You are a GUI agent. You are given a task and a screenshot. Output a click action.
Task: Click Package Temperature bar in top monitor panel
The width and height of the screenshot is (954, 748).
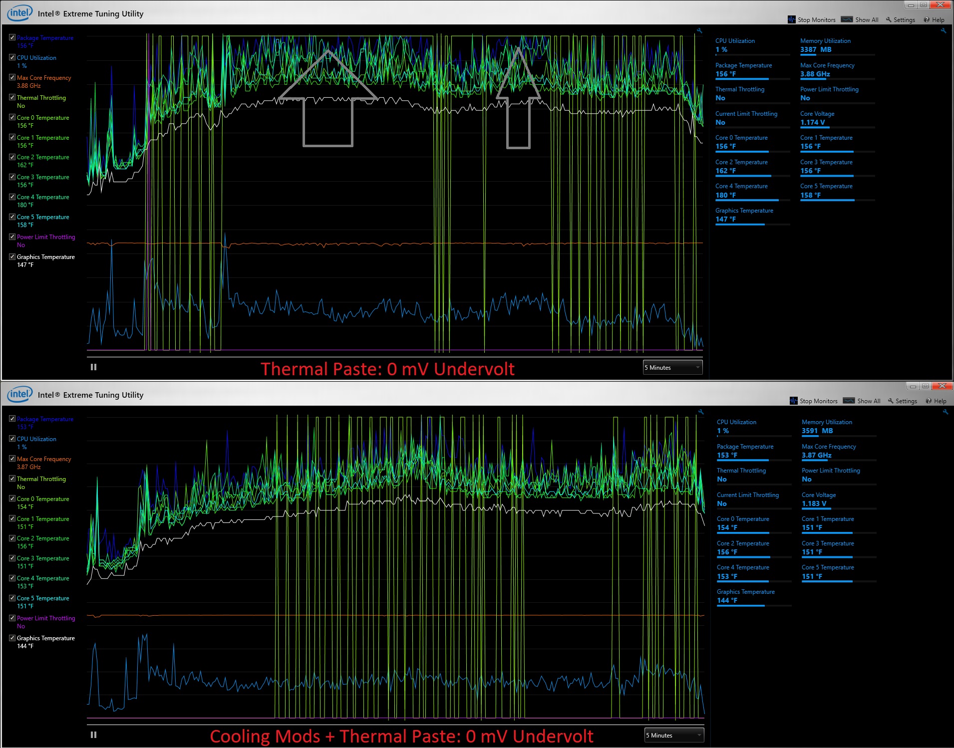pyautogui.click(x=752, y=79)
